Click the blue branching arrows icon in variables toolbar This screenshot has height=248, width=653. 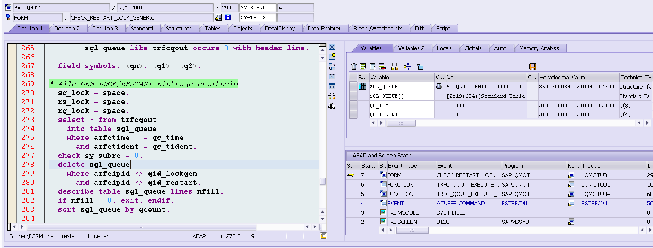point(407,66)
